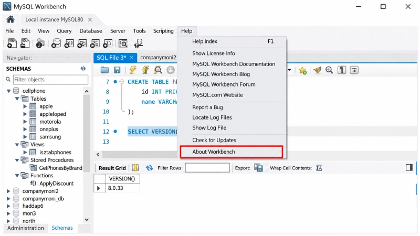Collapse the Tables node

point(17,99)
